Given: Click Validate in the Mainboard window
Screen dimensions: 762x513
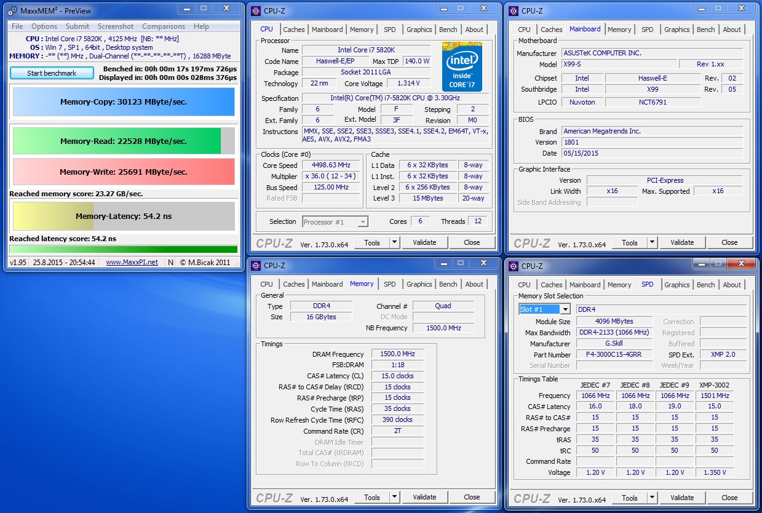Looking at the screenshot, I should click(x=682, y=242).
